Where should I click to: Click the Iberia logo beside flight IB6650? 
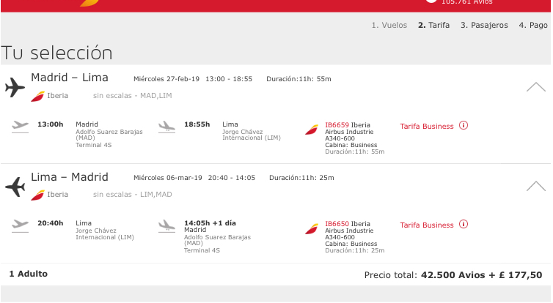click(x=312, y=228)
